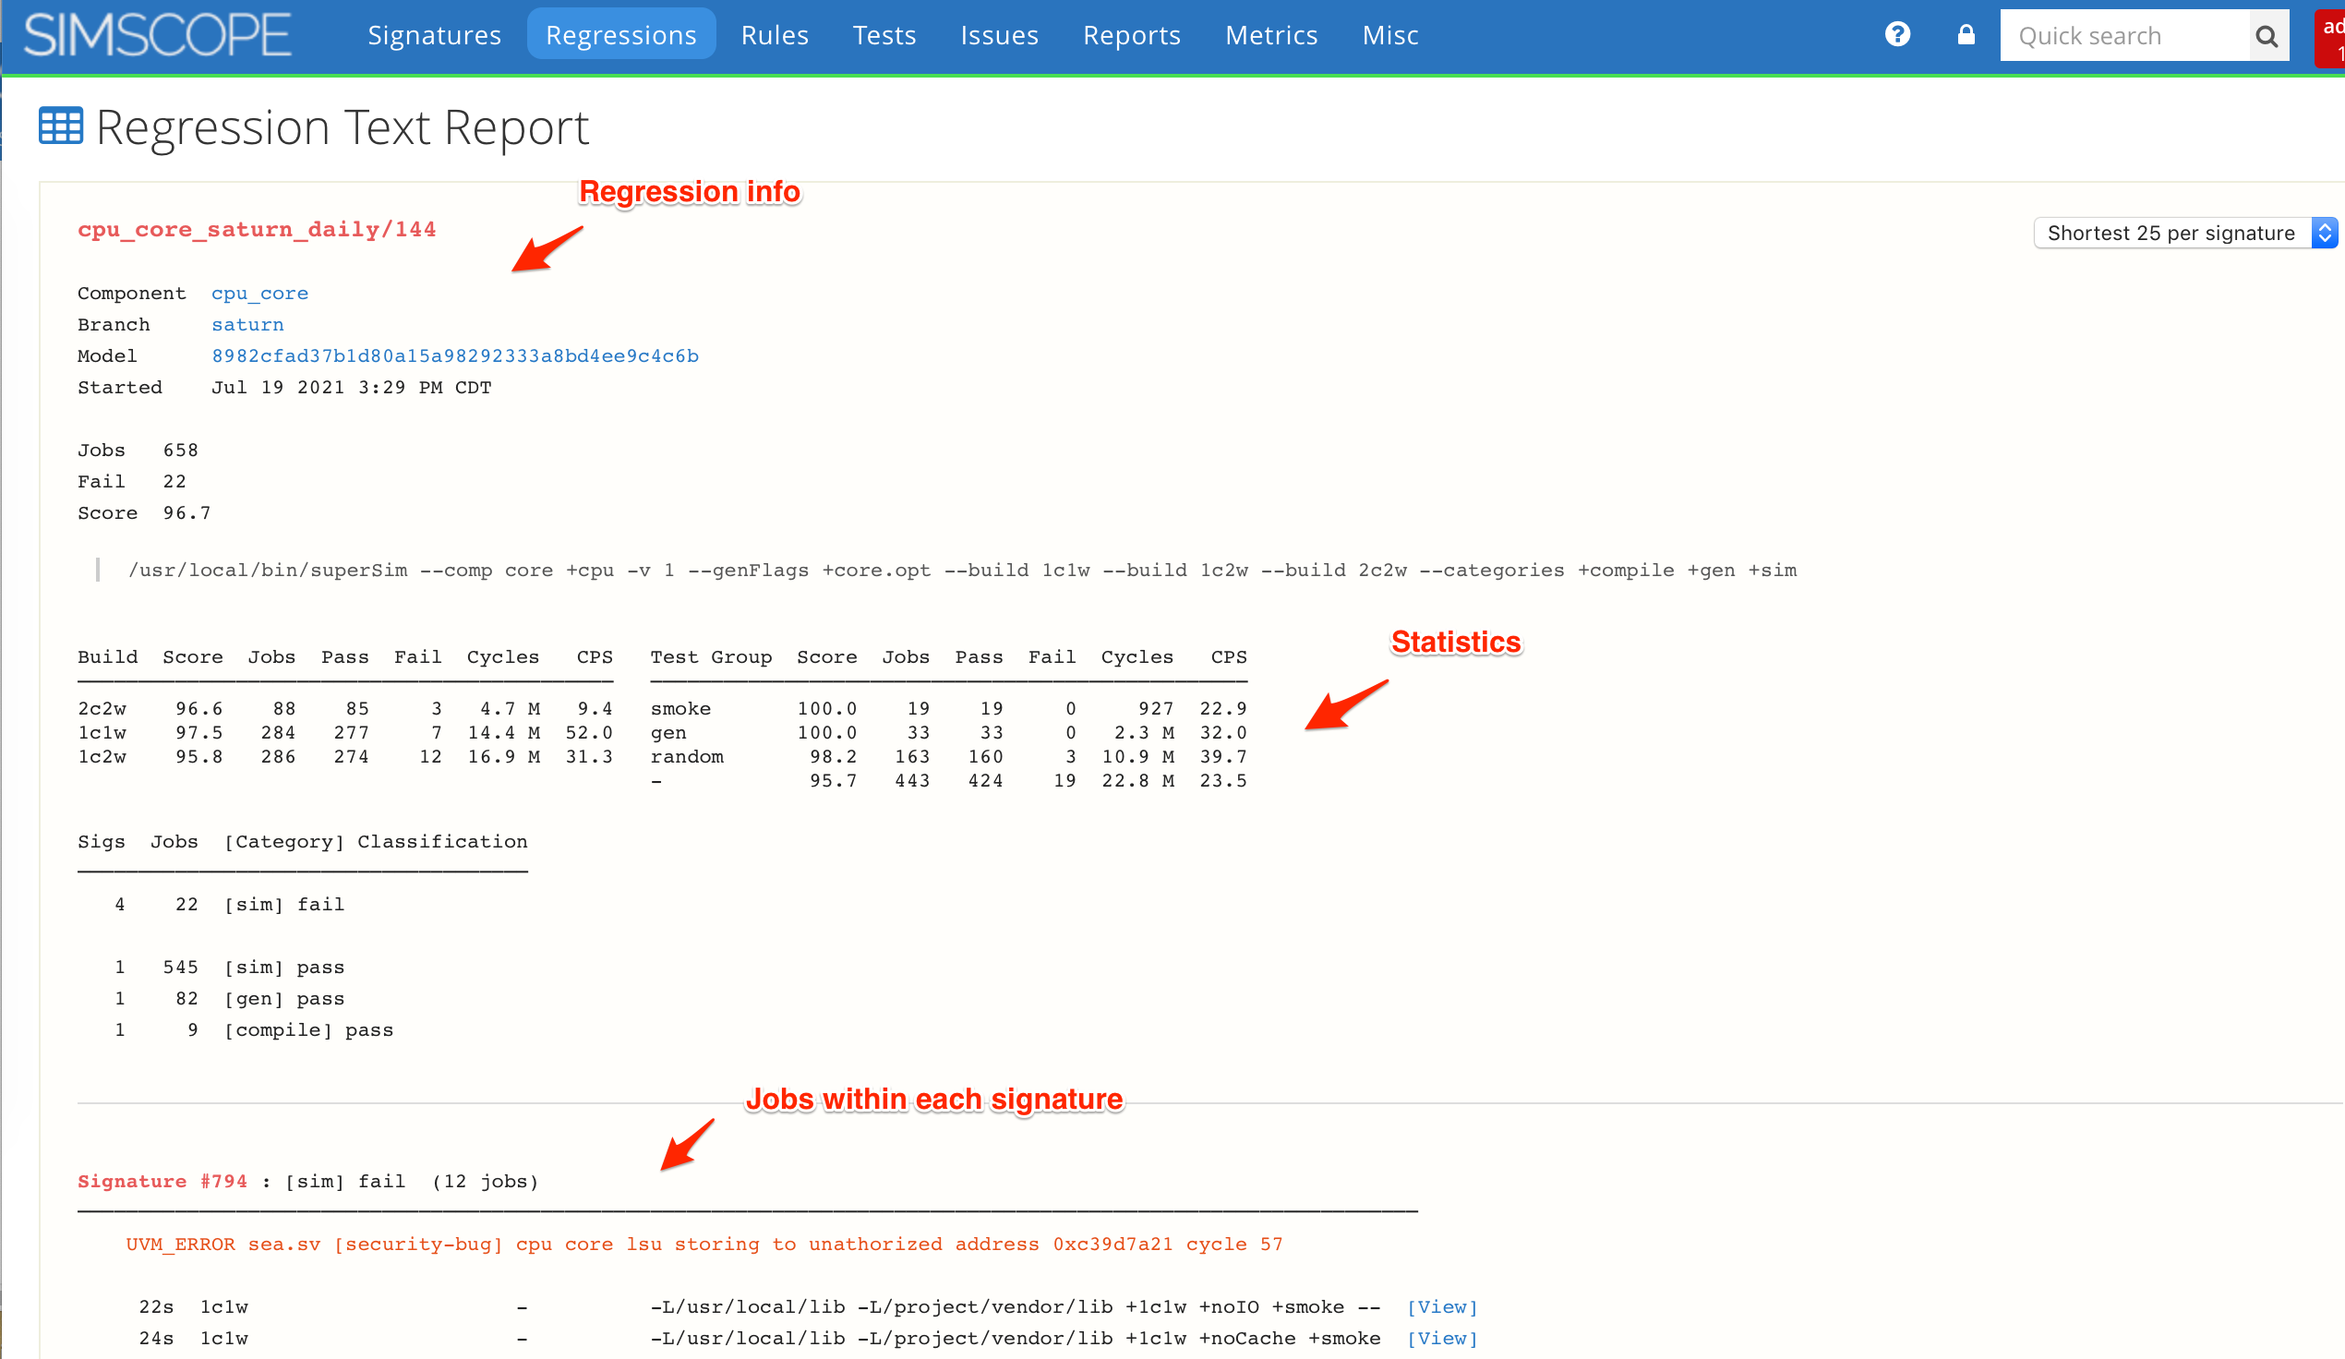This screenshot has height=1359, width=2345.
Task: Click the search magnifier icon
Action: pos(2266,34)
